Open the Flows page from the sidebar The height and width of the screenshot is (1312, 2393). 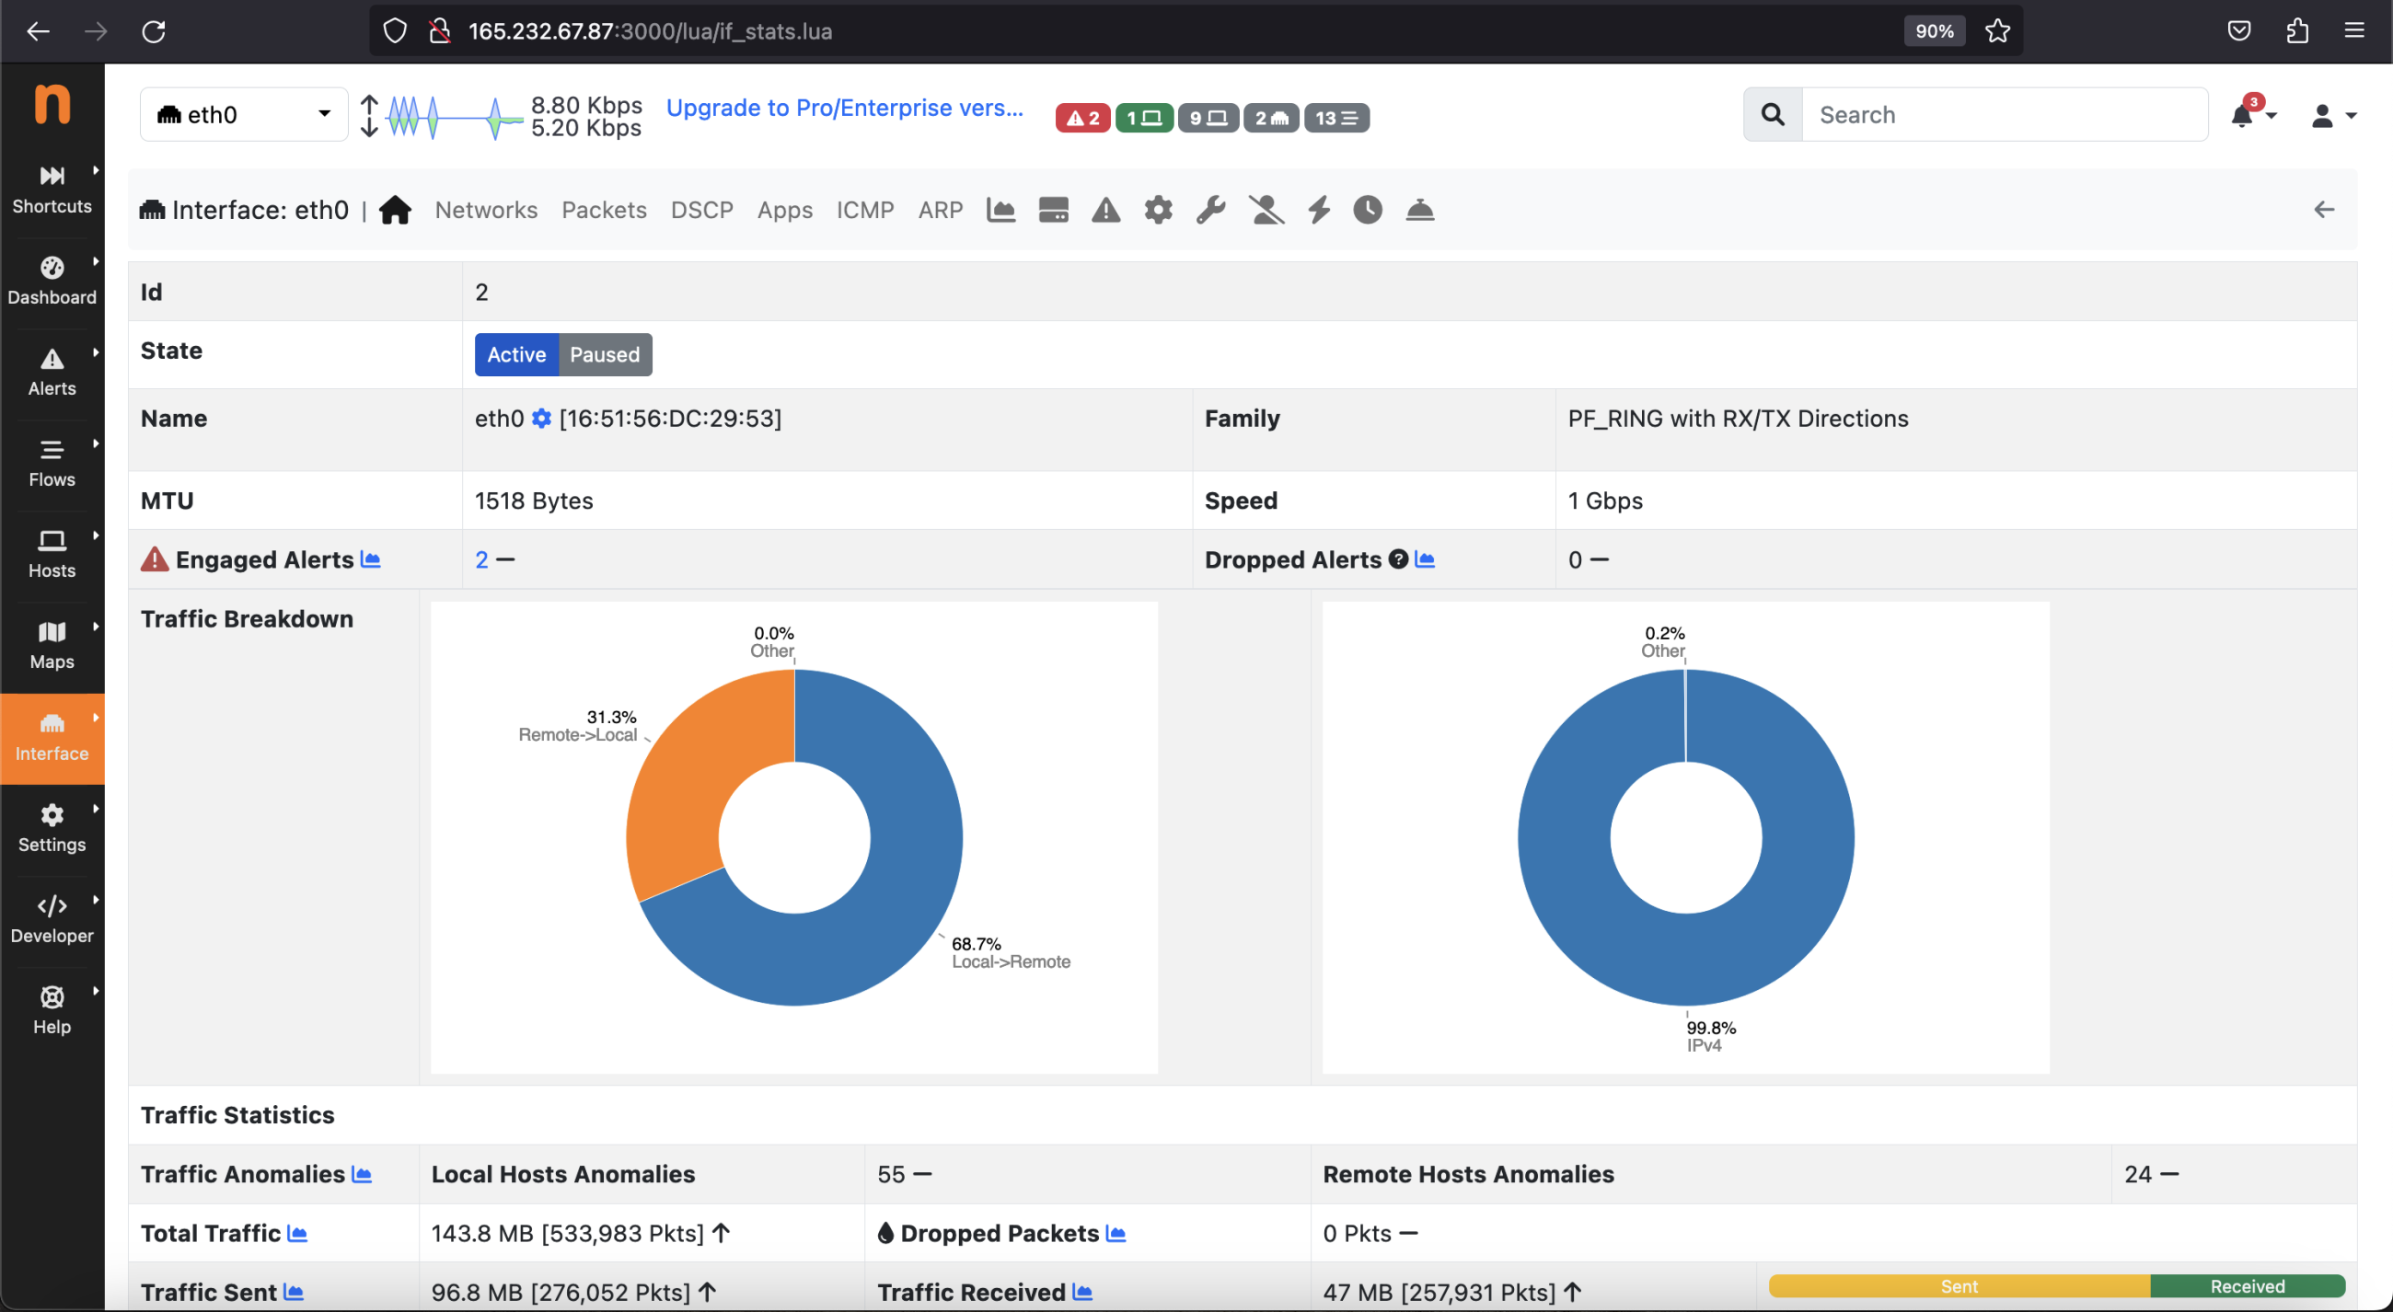[52, 463]
